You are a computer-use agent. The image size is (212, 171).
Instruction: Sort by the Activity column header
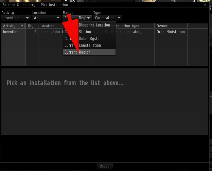point(13,26)
